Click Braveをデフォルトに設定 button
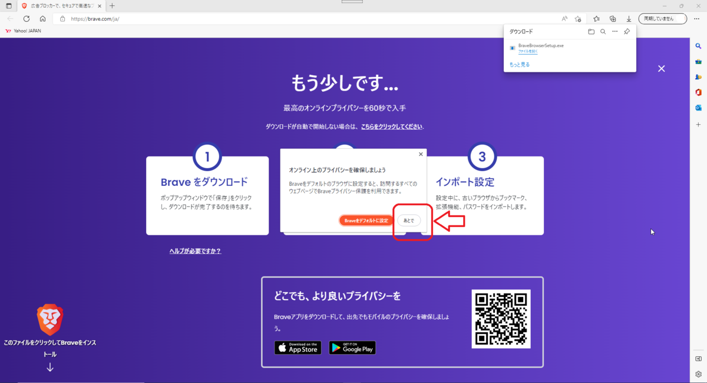 [x=366, y=221]
